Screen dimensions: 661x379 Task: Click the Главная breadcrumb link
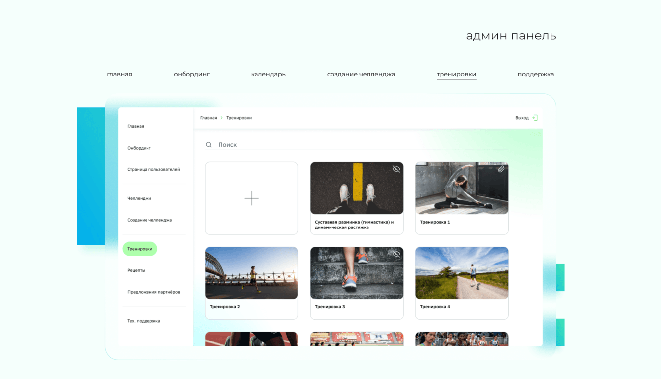pyautogui.click(x=209, y=118)
